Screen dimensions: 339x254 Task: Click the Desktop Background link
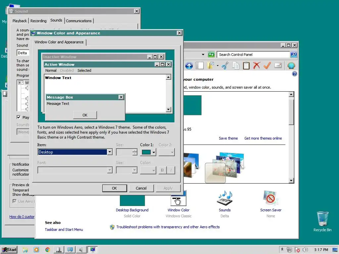pyautogui.click(x=132, y=210)
